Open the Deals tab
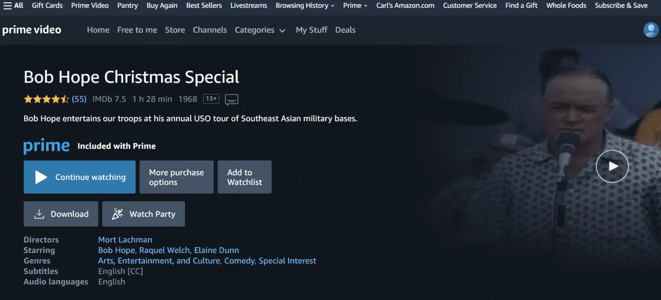 [345, 30]
